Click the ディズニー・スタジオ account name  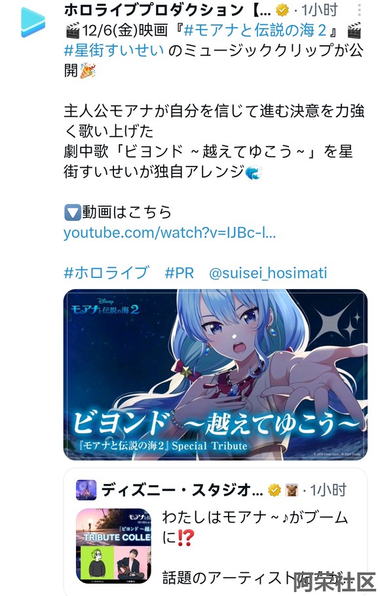click(182, 490)
